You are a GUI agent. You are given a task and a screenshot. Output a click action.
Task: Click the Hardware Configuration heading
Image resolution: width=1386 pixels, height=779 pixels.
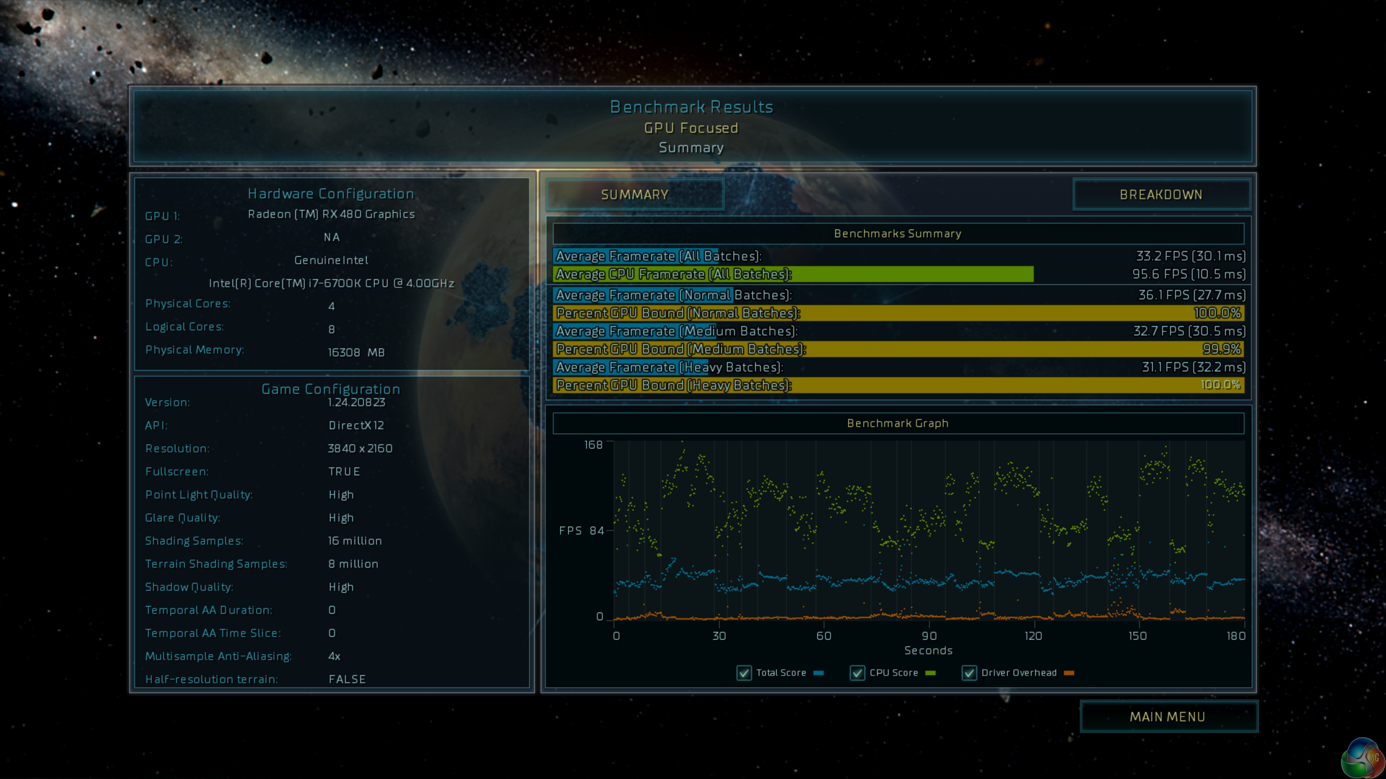[x=331, y=194]
